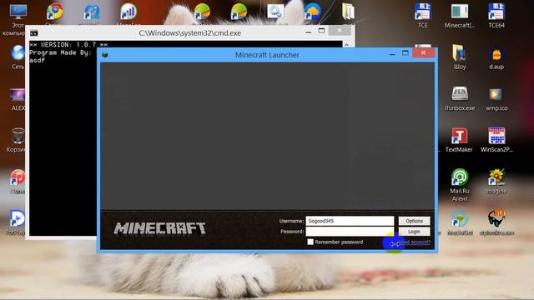Screen dimensions: 534x300
Task: Click the Minecraft Launcher title bar block icon
Action: pyautogui.click(x=105, y=54)
